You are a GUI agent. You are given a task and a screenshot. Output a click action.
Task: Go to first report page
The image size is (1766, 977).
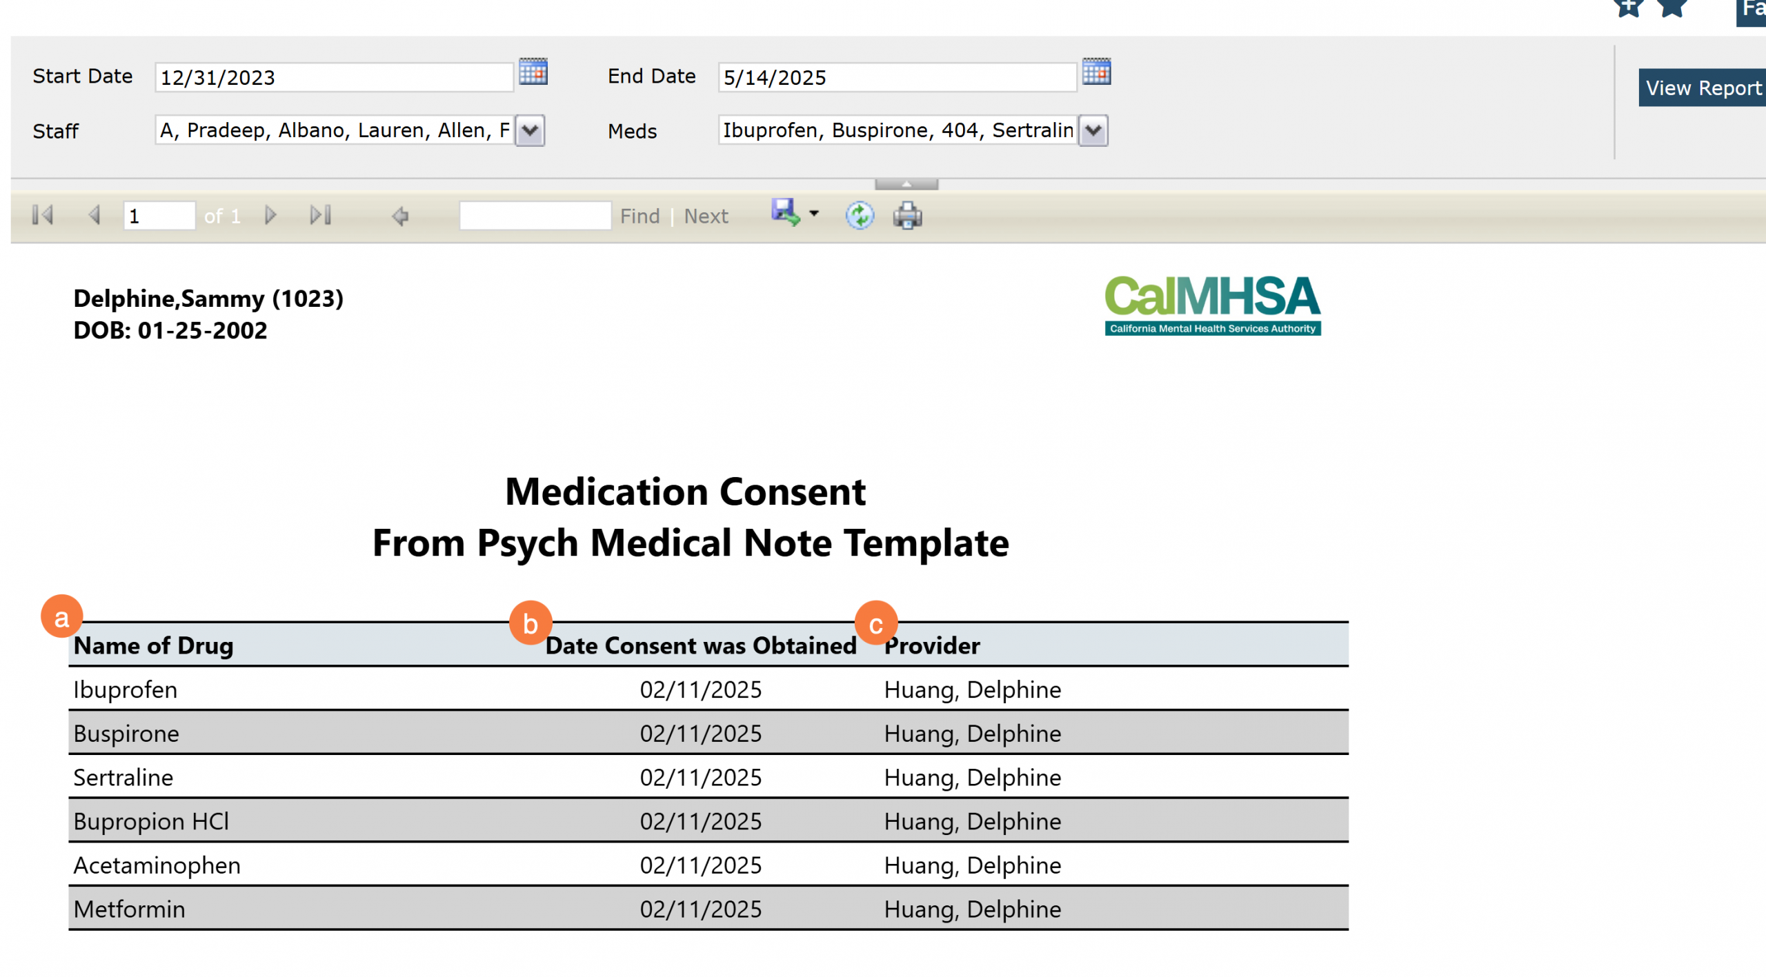[x=43, y=216]
